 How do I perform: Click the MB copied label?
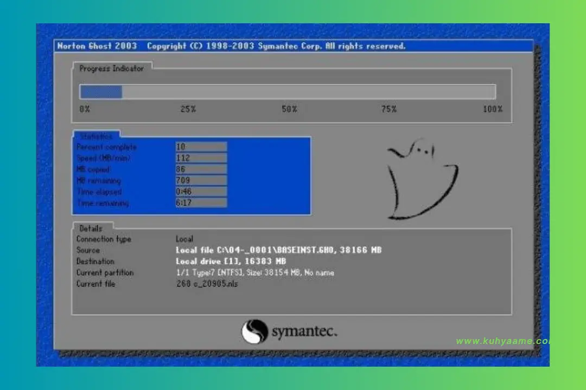[93, 170]
